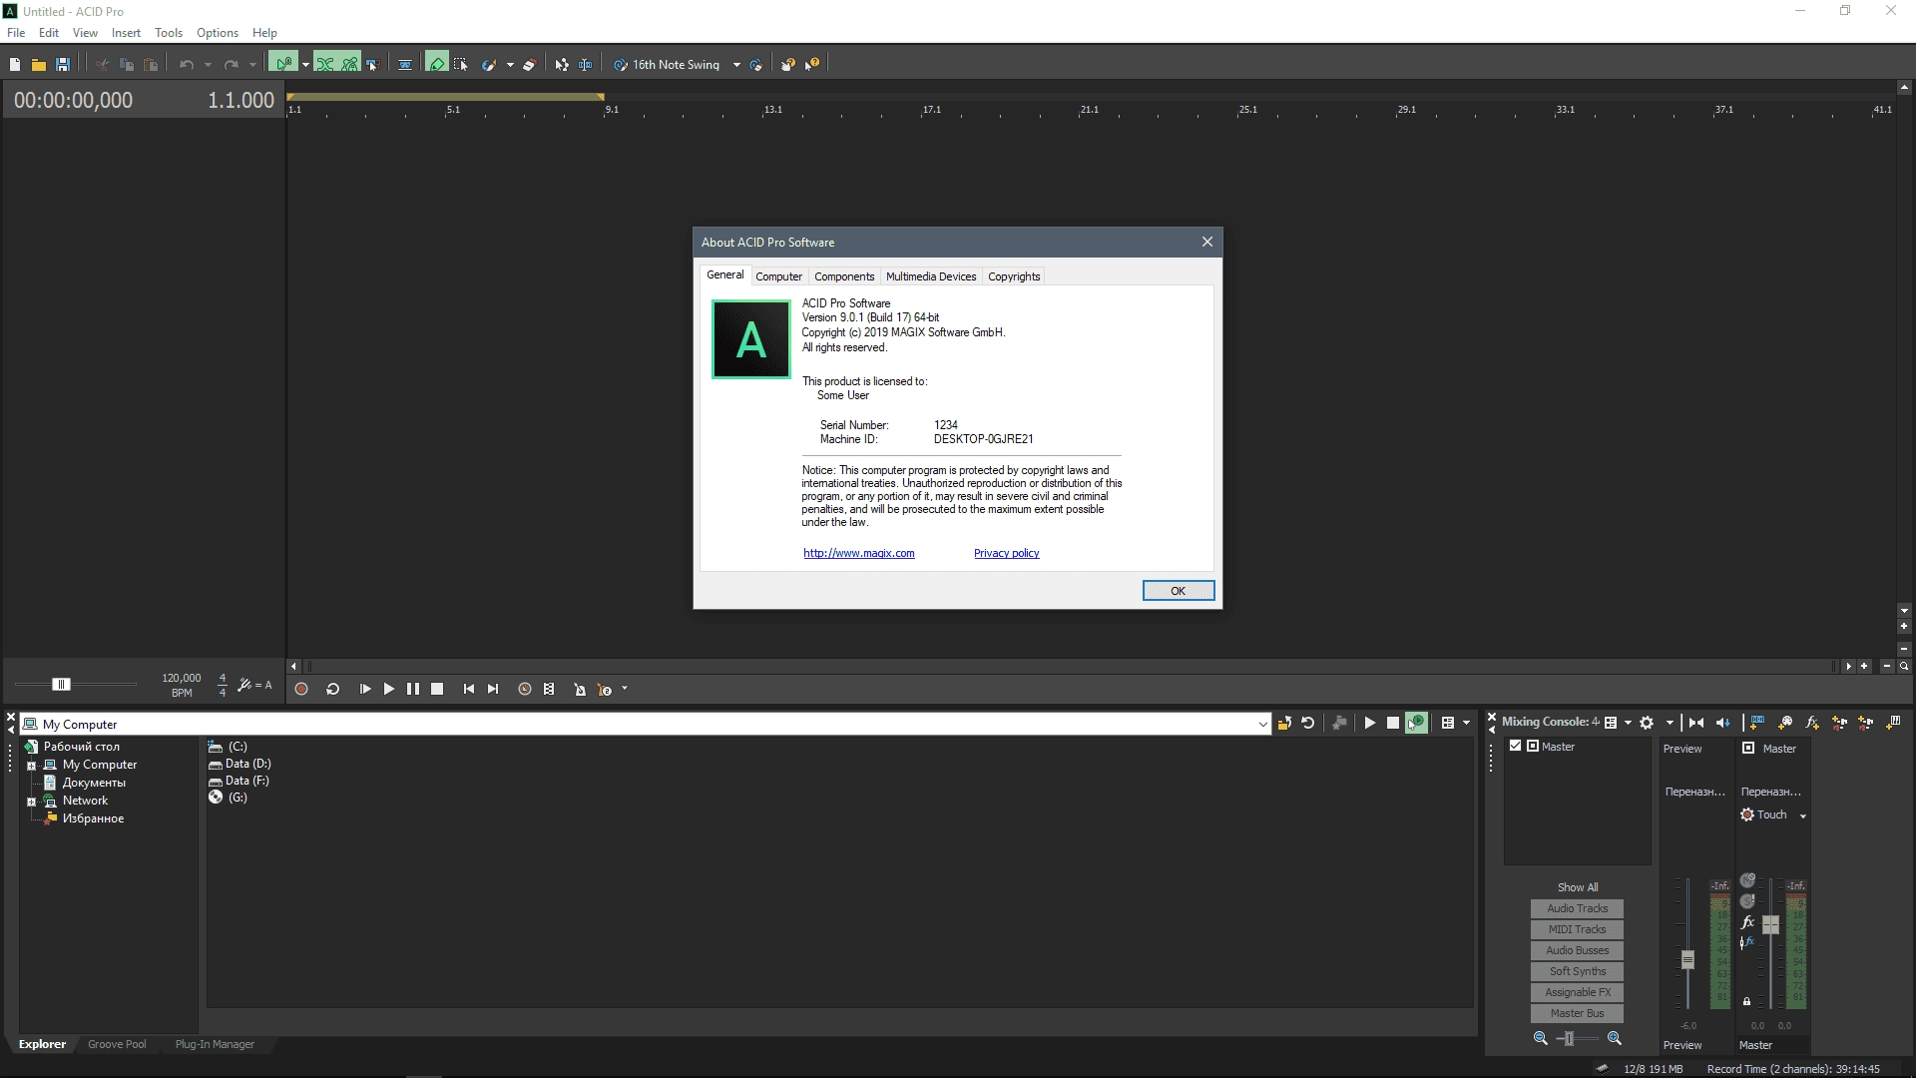Toggle lock on Master fader
The width and height of the screenshot is (1916, 1078).
1746,1001
